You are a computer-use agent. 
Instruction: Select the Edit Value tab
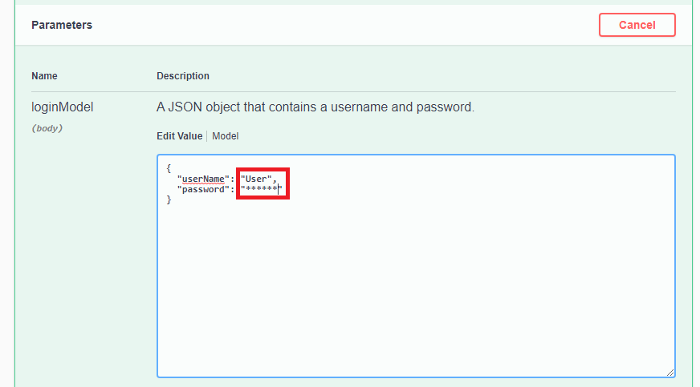coord(179,136)
